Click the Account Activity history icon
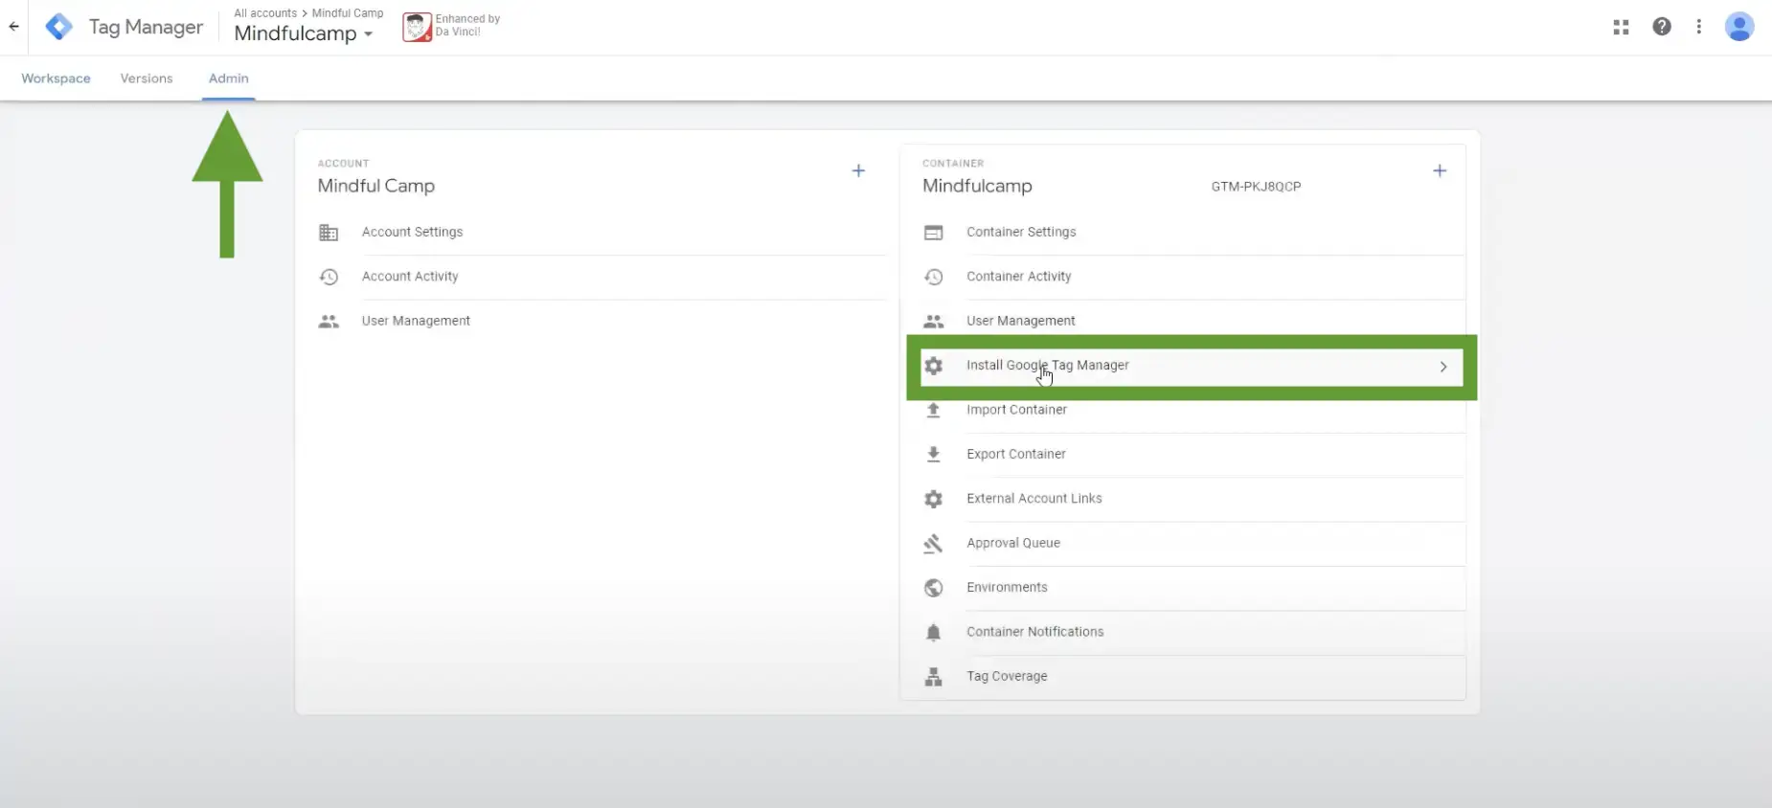This screenshot has height=808, width=1772. click(x=329, y=277)
